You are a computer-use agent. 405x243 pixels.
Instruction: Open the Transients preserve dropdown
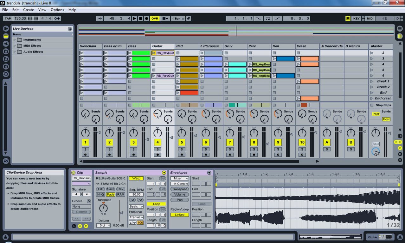tap(136, 217)
